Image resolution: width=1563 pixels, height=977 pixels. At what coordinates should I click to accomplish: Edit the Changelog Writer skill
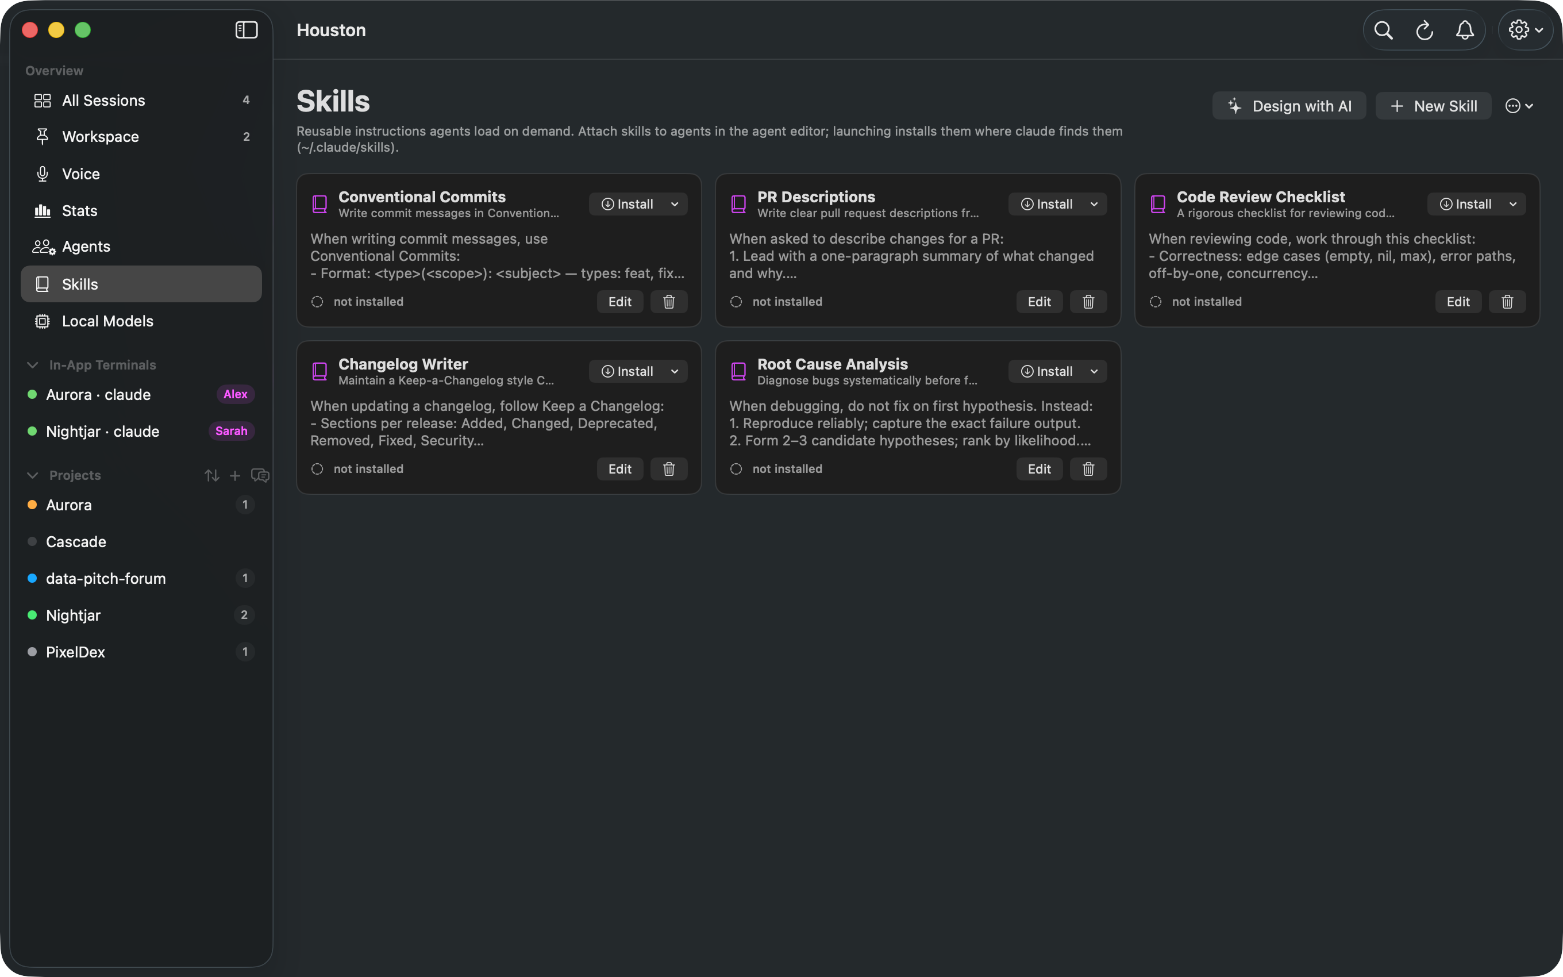(619, 469)
